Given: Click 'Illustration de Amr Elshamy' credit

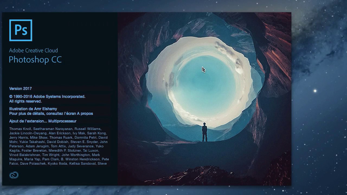Looking at the screenshot, I should click(33, 109).
